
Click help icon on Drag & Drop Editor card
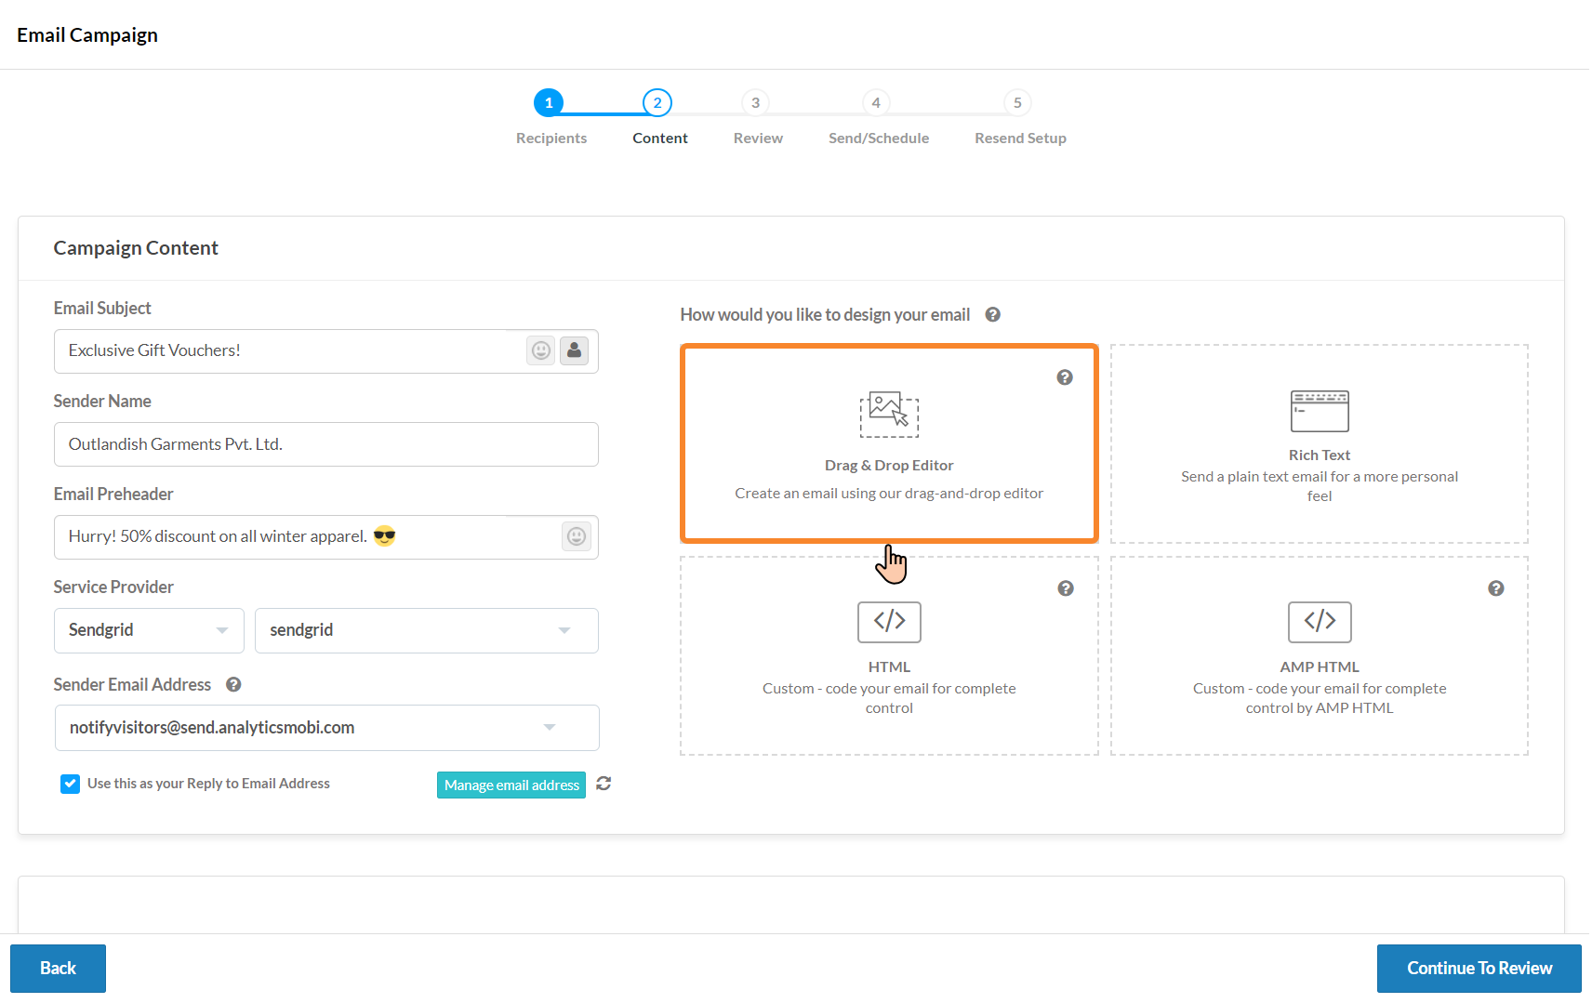point(1065,377)
